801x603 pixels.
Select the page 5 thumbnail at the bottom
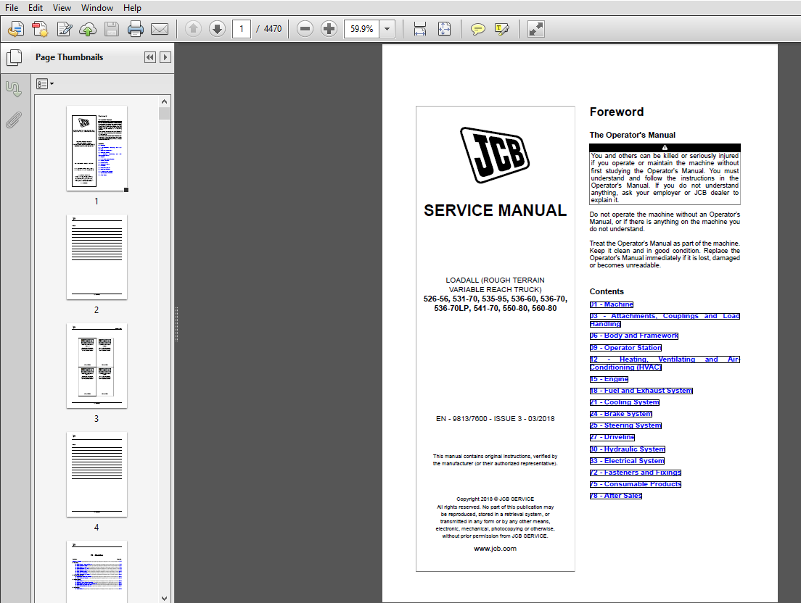(97, 571)
